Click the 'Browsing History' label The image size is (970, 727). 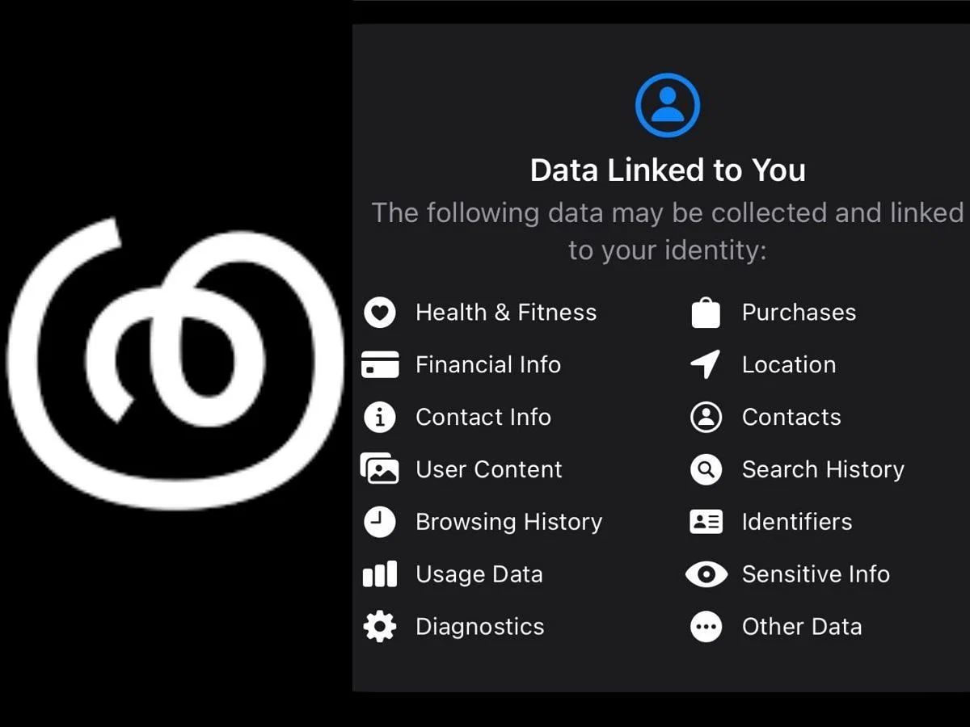point(508,523)
